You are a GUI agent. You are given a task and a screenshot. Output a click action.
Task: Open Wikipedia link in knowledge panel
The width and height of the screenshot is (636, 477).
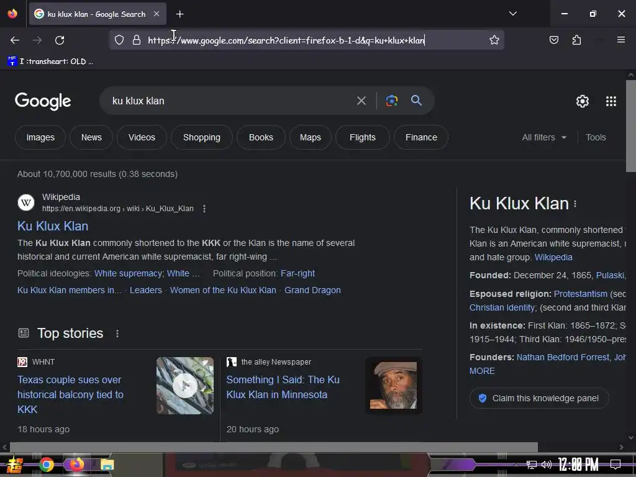pyautogui.click(x=553, y=257)
